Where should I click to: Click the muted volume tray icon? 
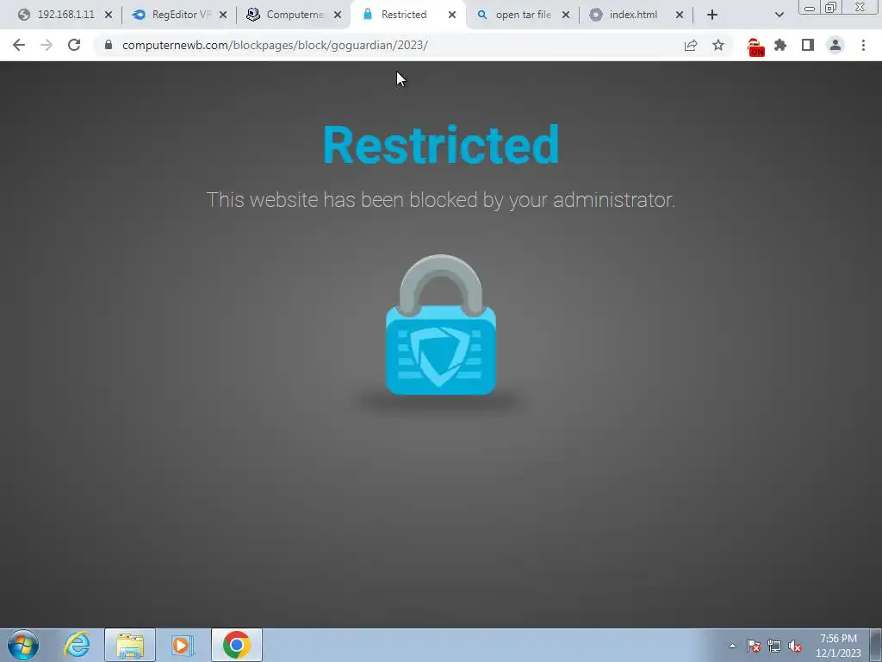(795, 646)
